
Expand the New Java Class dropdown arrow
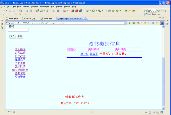pyautogui.click(x=120, y=11)
